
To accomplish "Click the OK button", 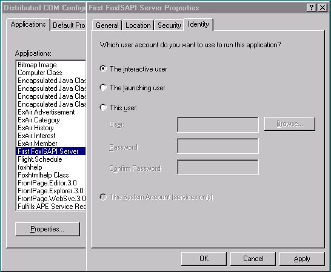I will (x=204, y=259).
